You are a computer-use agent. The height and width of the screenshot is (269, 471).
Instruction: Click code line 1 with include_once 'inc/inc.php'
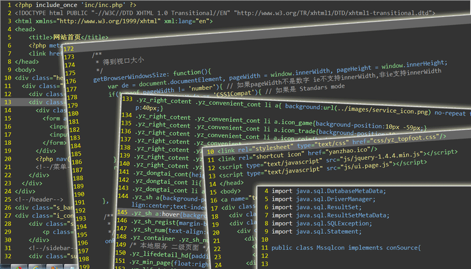click(x=75, y=5)
